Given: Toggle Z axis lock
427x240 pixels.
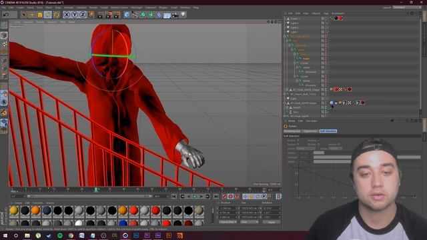Looking at the screenshot, I should pos(83,15).
